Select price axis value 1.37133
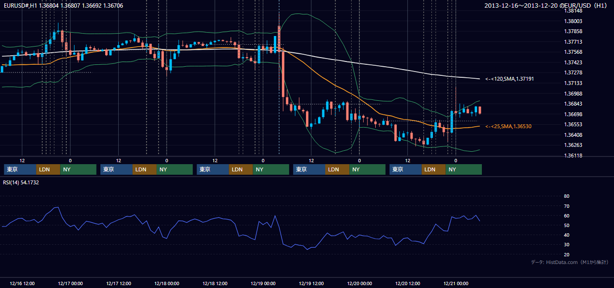Viewport: 614px width, 288px height. click(x=573, y=83)
